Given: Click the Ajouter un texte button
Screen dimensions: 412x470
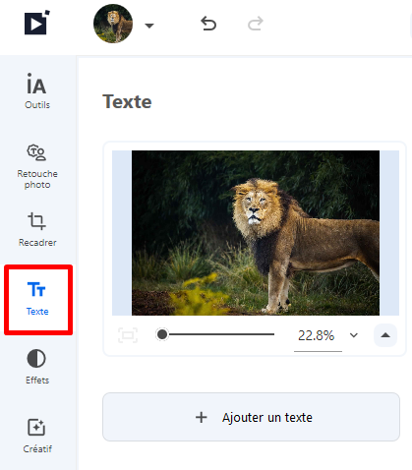Looking at the screenshot, I should pyautogui.click(x=251, y=417).
